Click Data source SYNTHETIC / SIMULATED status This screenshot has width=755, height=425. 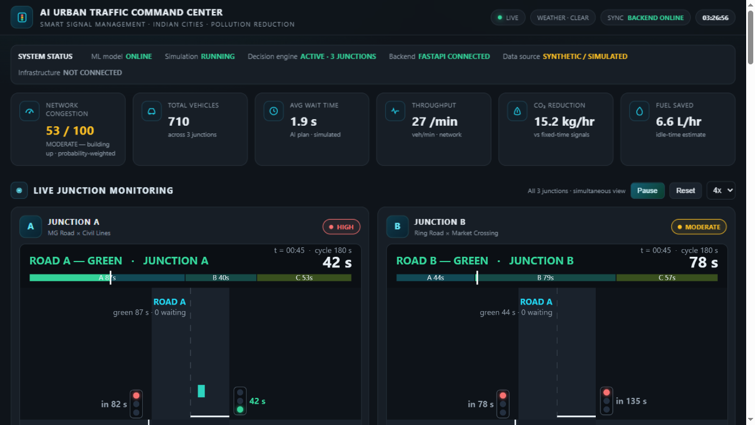(x=565, y=57)
